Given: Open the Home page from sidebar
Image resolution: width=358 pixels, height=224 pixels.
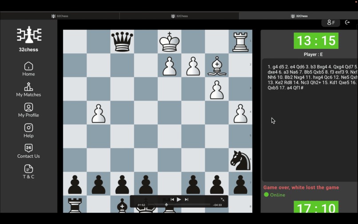Looking at the screenshot, I should point(28,69).
